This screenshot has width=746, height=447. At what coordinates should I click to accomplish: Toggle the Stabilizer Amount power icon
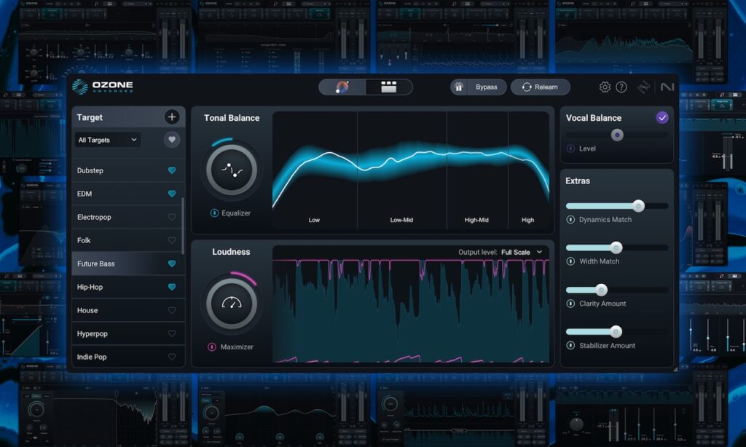tap(570, 345)
